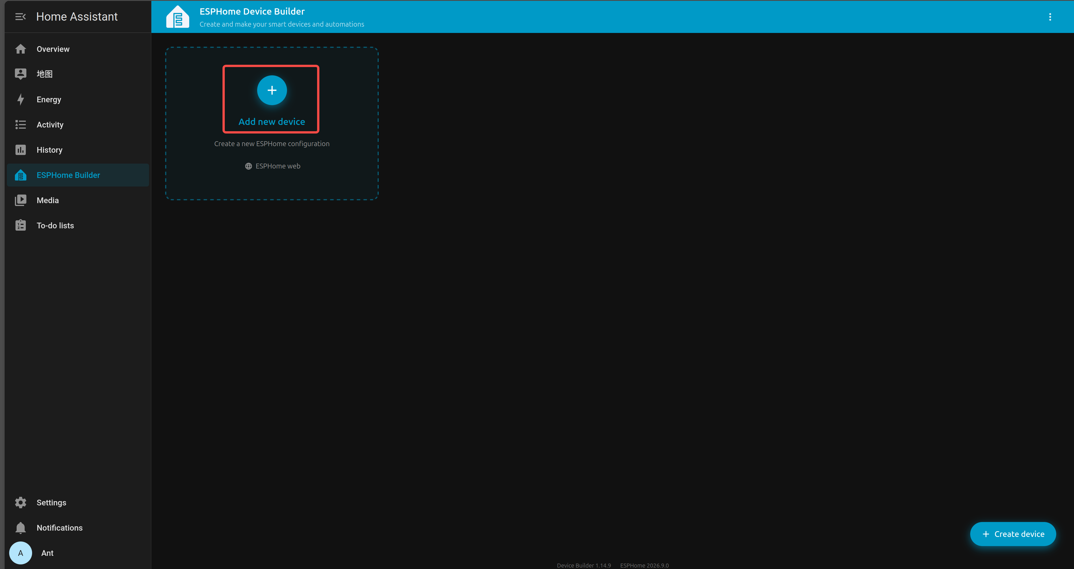Open the Media player icon

[20, 200]
